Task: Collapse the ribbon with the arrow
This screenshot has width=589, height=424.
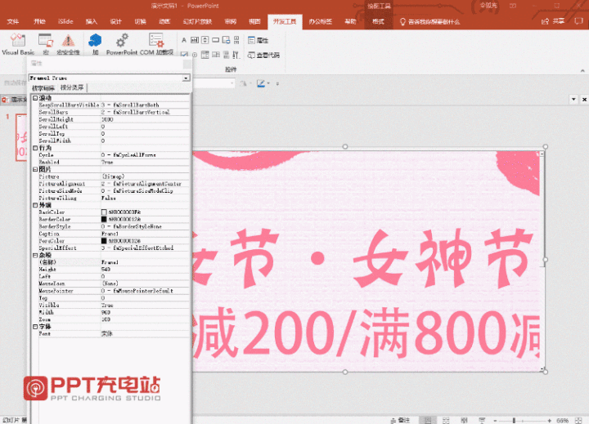Action: [x=582, y=70]
